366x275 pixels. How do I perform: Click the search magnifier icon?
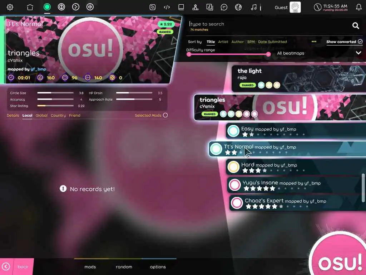(356, 25)
